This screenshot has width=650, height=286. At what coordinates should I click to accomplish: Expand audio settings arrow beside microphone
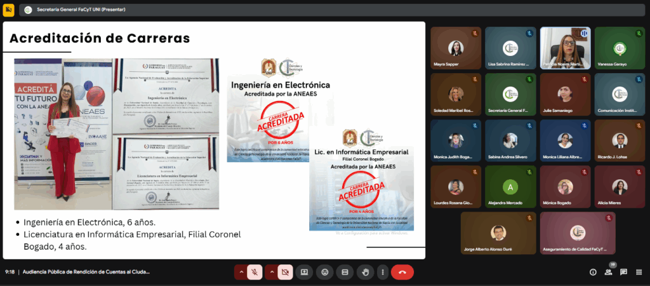tap(241, 272)
